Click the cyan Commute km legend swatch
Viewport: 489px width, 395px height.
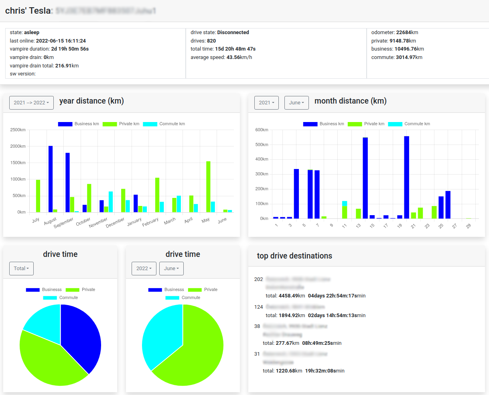click(x=150, y=124)
